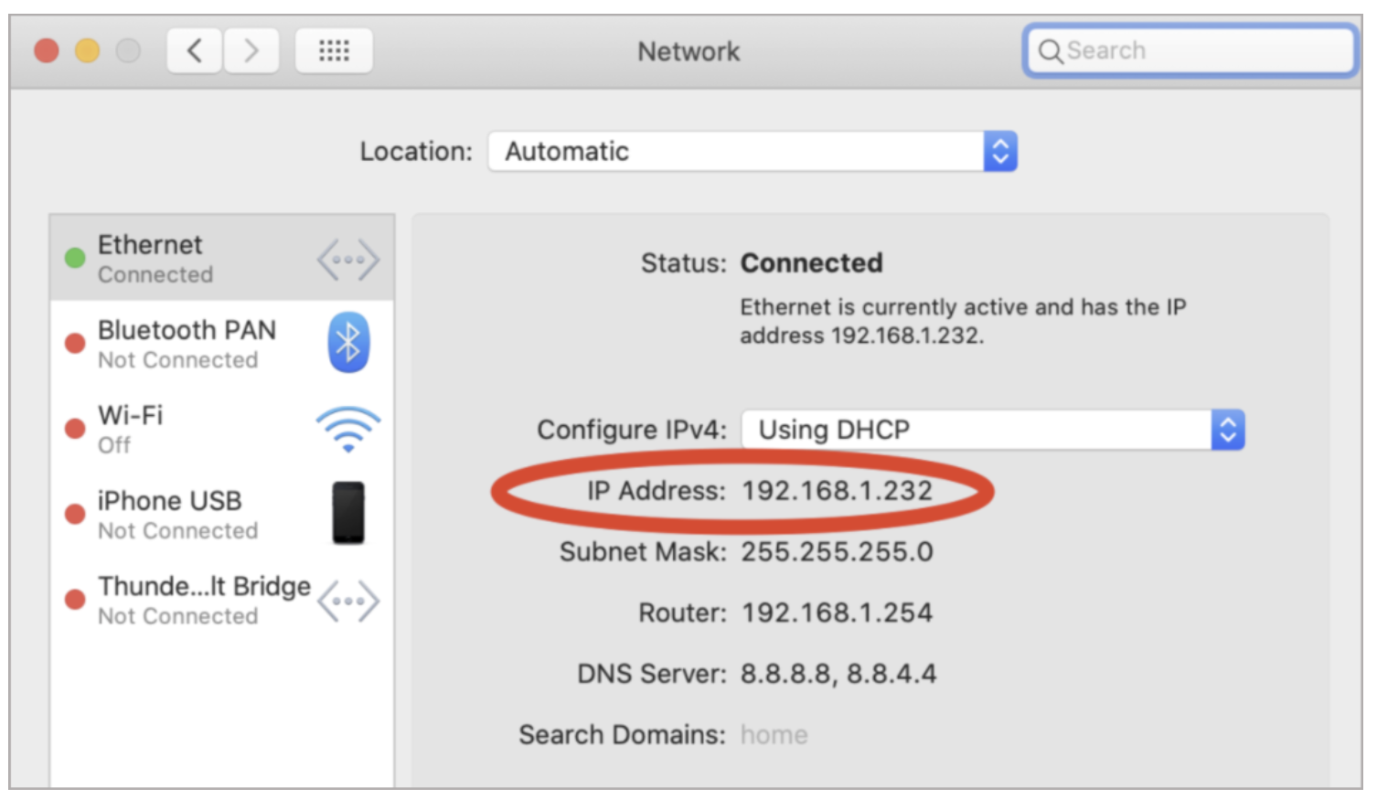Click the Wi-Fi signal icon
Screen dimensions: 1377x799
tap(347, 429)
